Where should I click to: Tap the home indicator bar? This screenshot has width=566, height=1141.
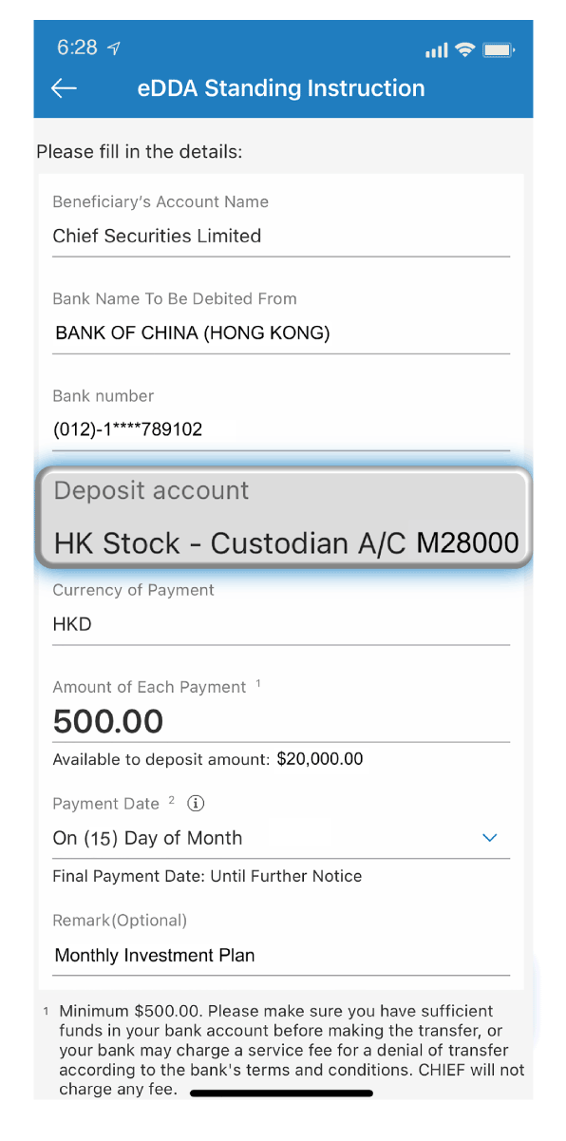[281, 1093]
